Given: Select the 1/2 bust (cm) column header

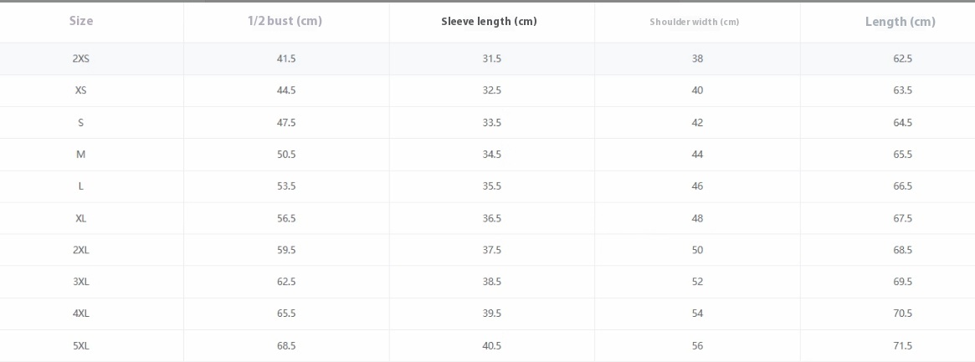Looking at the screenshot, I should pyautogui.click(x=285, y=21).
